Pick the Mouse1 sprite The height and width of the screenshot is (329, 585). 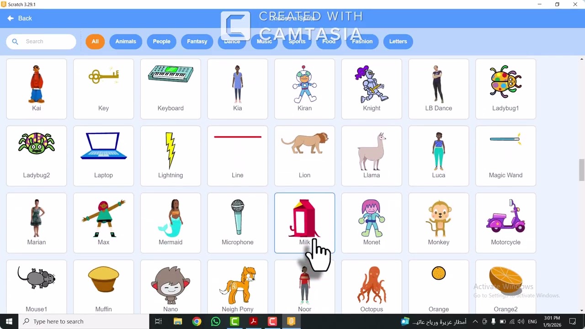click(37, 287)
